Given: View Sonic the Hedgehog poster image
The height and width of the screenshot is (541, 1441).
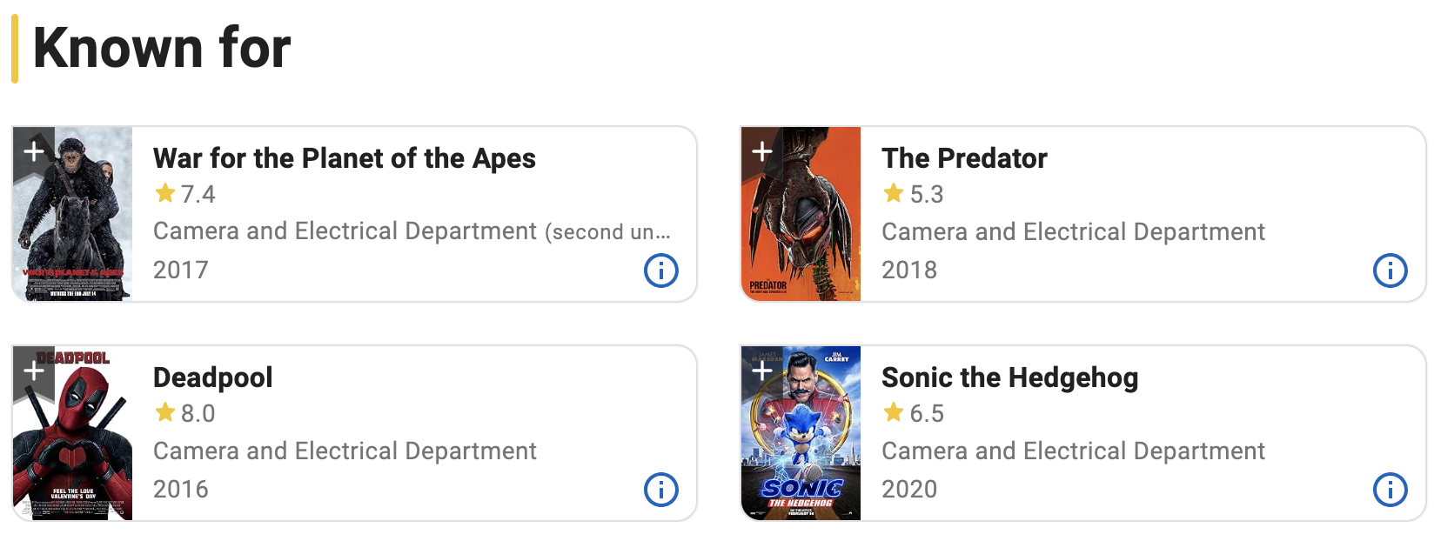Looking at the screenshot, I should point(801,433).
